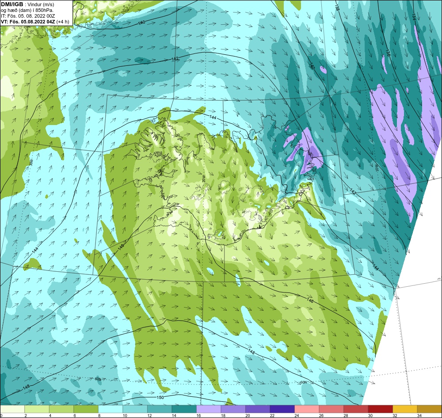
Task: Click the '148' contour label south of Iceland
Action: (x=251, y=351)
